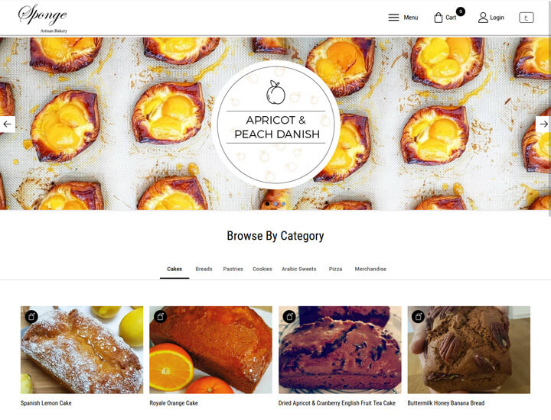The width and height of the screenshot is (551, 420).
Task: Open the Spanish Lemon Cake title link
Action: coord(46,403)
